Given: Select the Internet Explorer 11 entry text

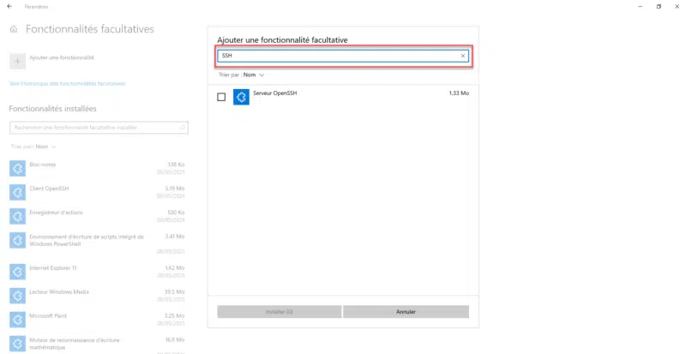Looking at the screenshot, I should 53,268.
